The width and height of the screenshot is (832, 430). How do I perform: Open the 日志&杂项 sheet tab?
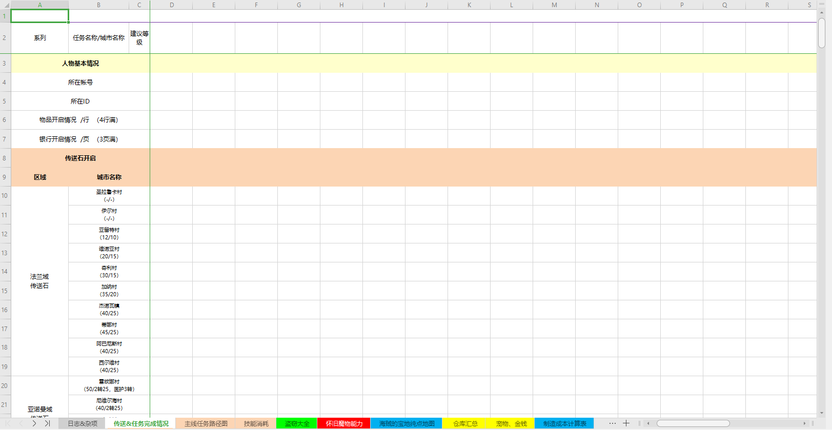point(83,423)
